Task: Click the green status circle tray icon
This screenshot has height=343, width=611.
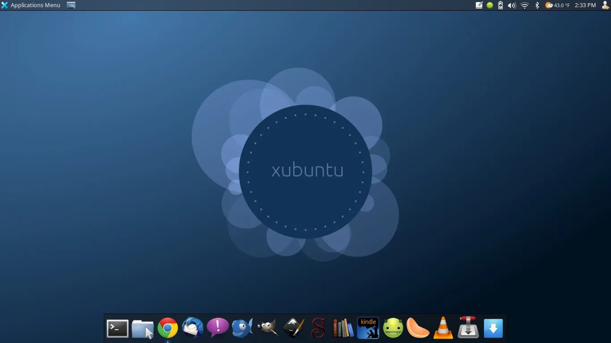Action: pos(490,5)
